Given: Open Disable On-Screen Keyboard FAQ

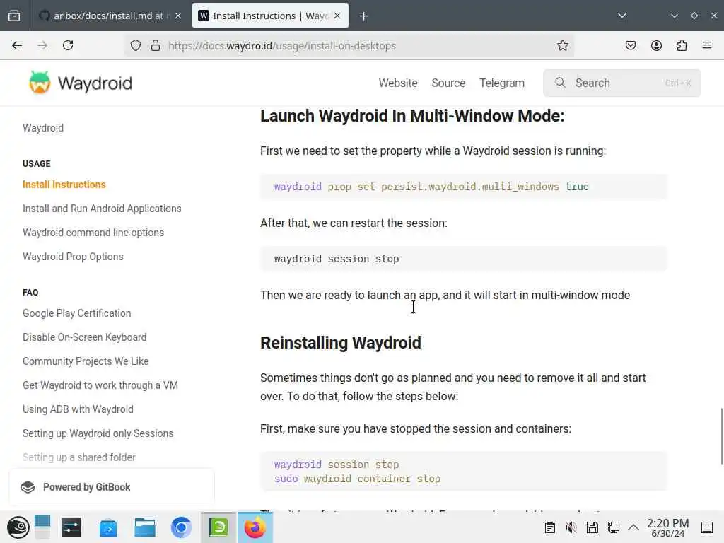Looking at the screenshot, I should coord(85,337).
